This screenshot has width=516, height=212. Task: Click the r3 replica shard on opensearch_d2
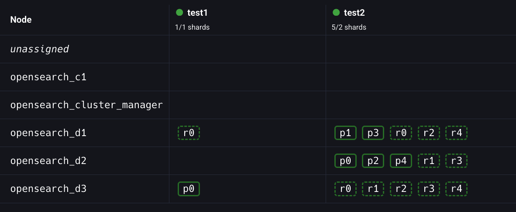click(456, 161)
